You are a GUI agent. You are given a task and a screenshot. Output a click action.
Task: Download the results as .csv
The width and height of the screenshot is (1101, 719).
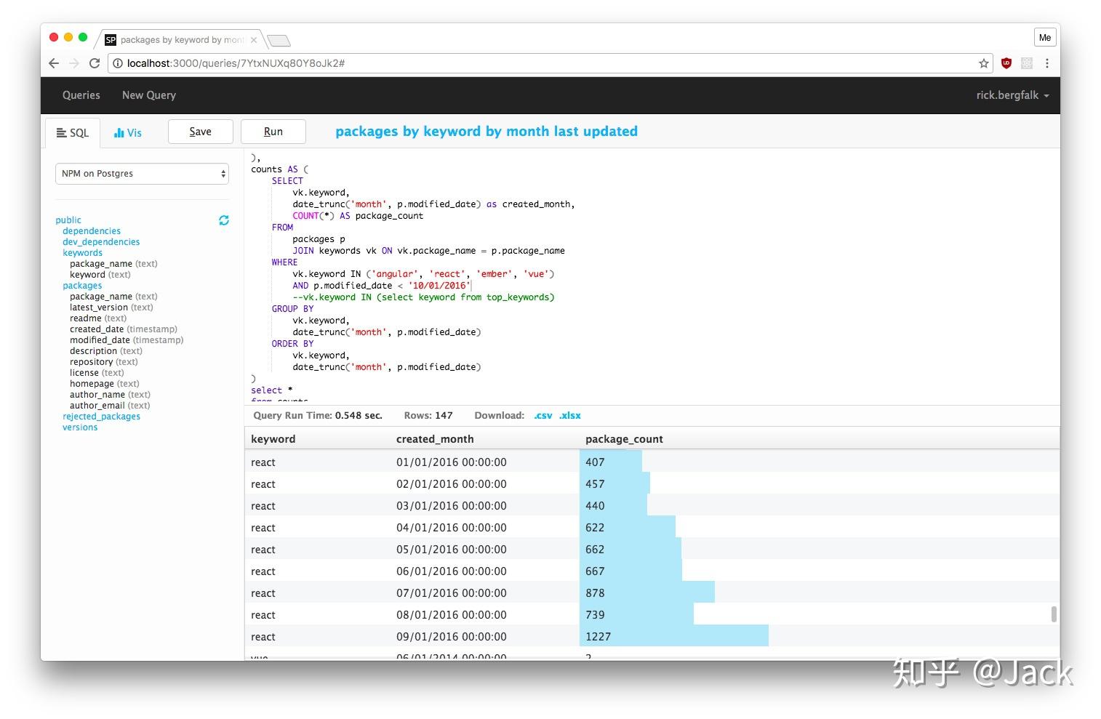tap(543, 416)
